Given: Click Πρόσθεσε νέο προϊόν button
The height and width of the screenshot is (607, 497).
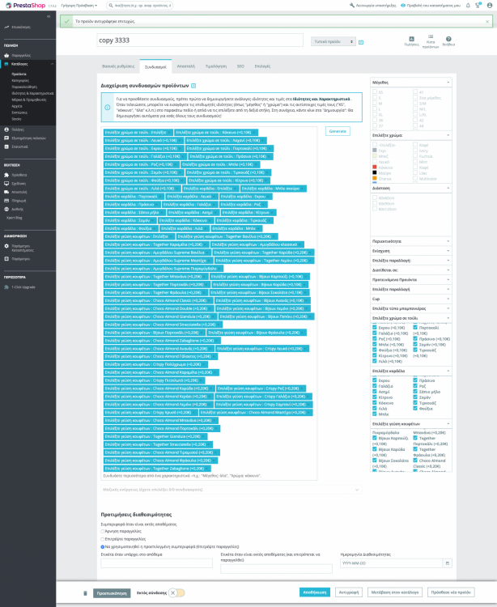Looking at the screenshot, I should [451, 592].
